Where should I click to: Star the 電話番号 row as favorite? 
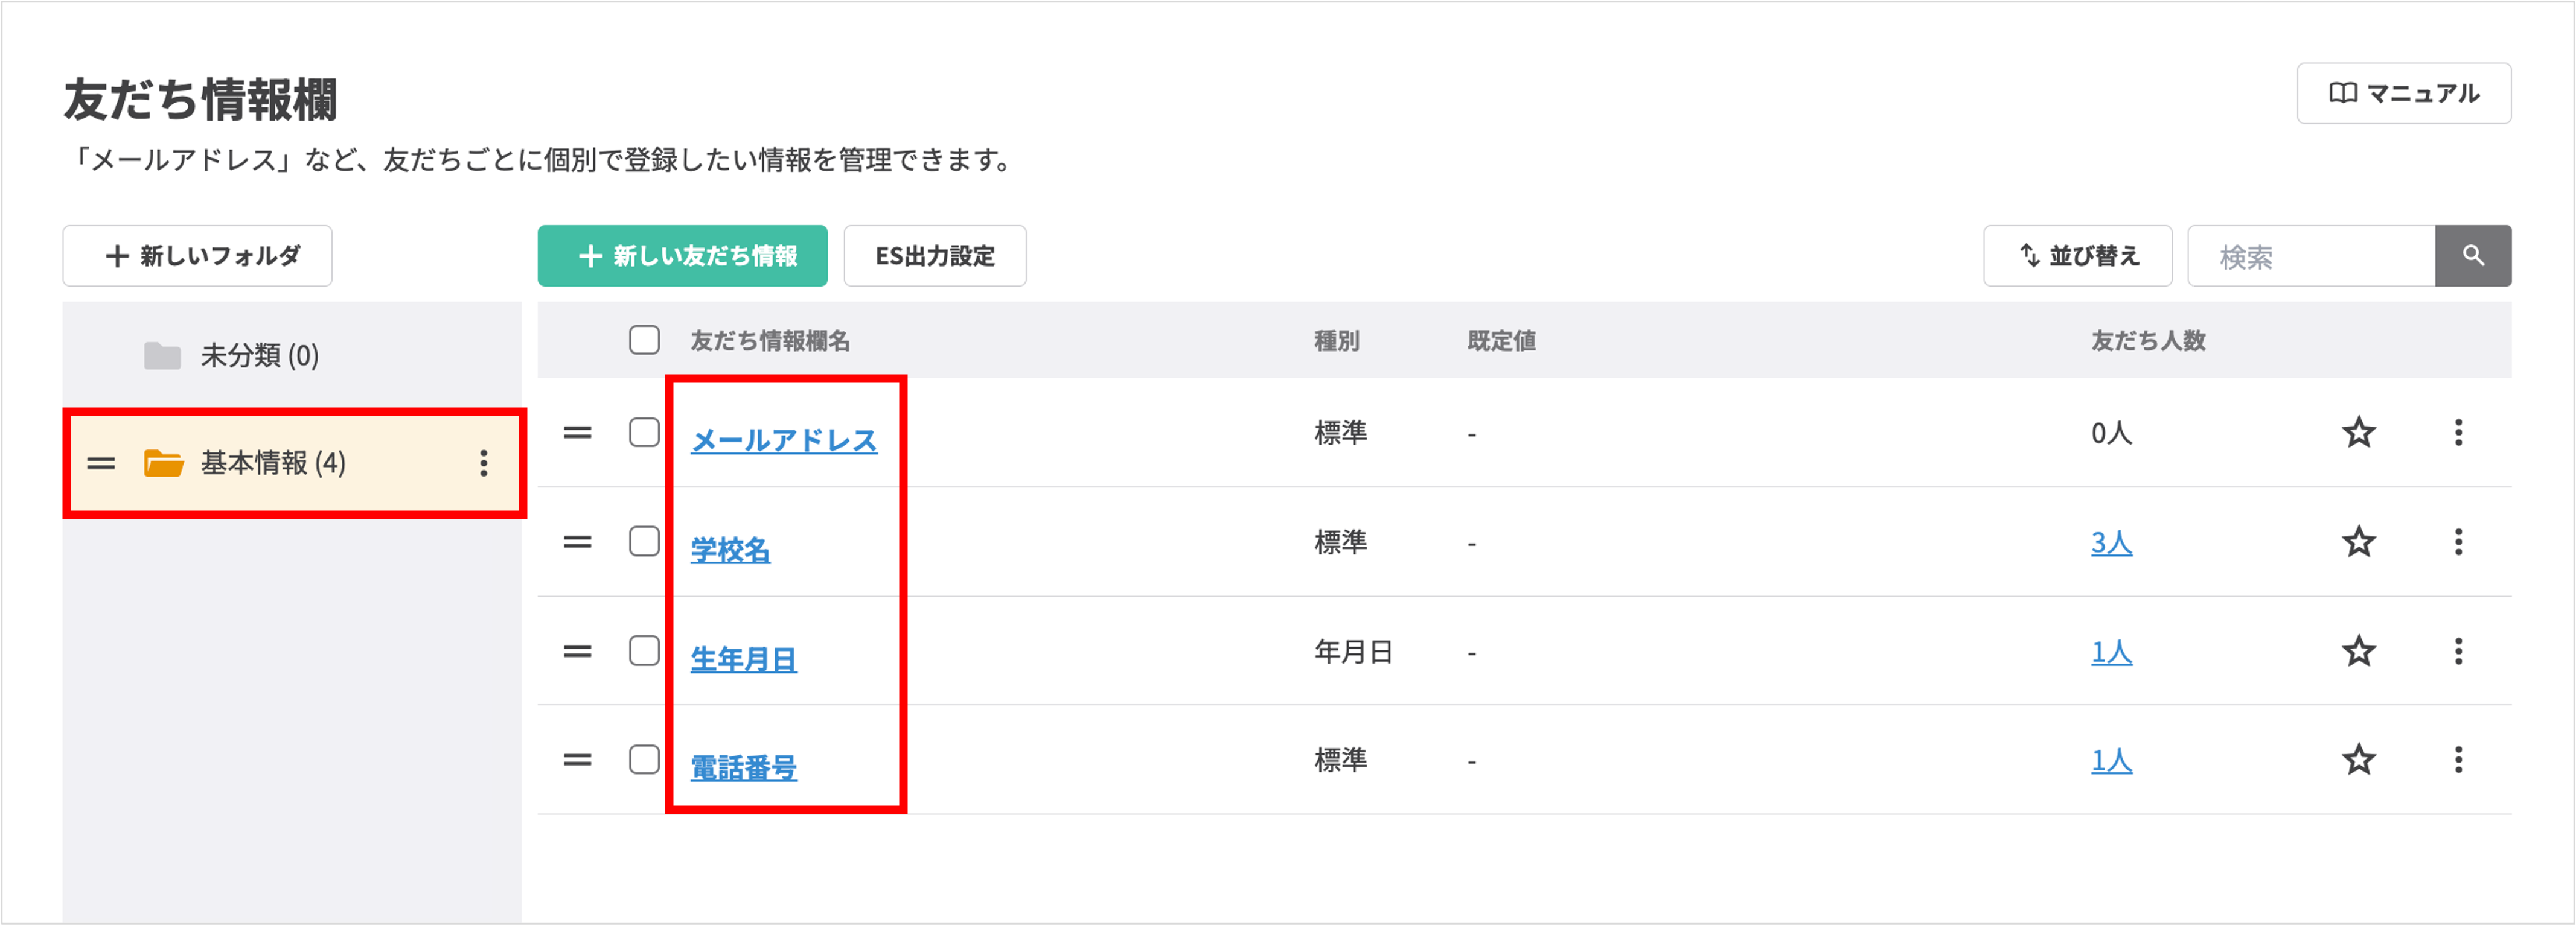pyautogui.click(x=2358, y=759)
